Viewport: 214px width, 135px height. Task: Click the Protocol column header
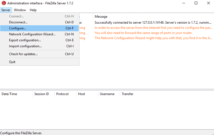click(62, 94)
